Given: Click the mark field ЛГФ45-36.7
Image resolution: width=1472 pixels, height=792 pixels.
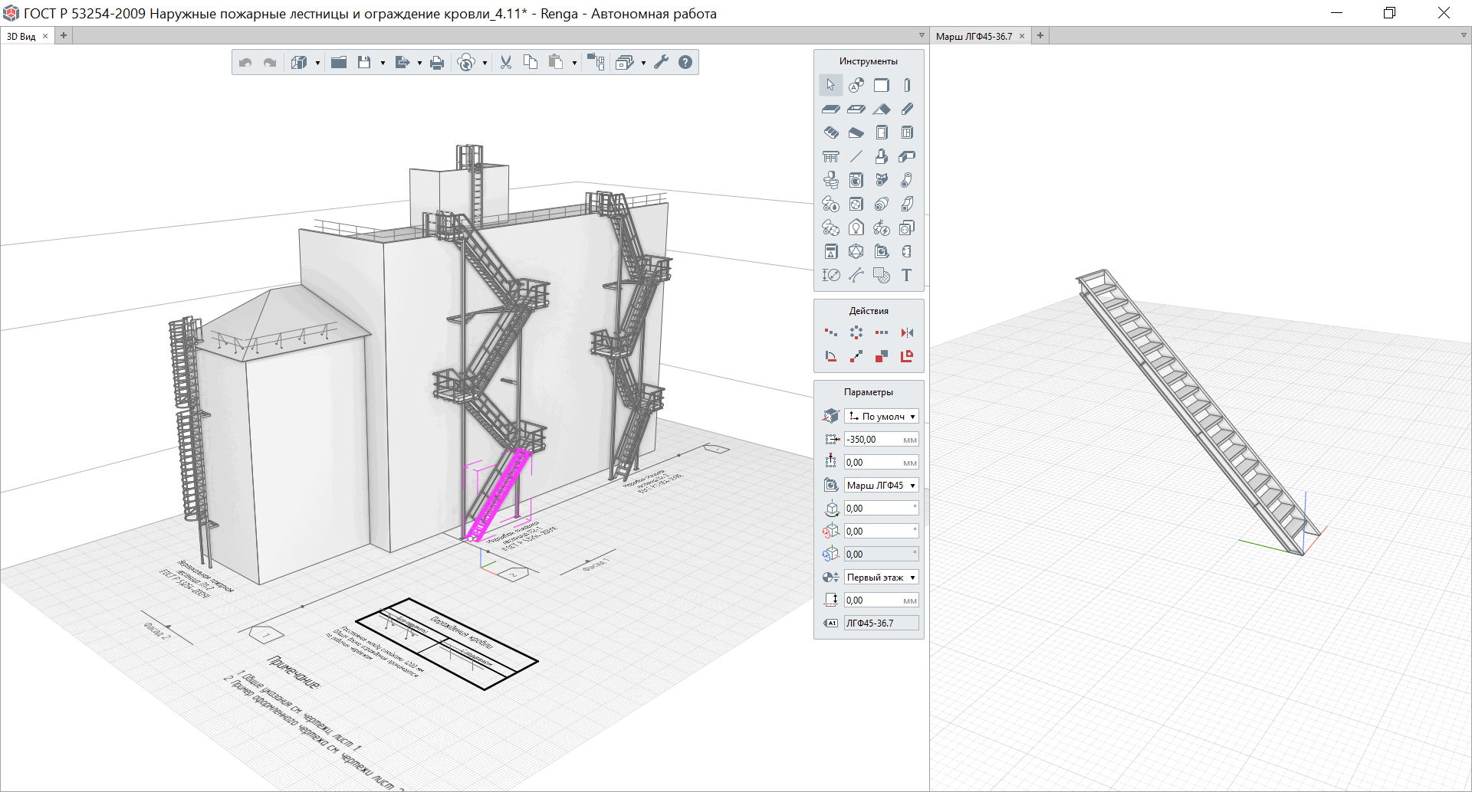Looking at the screenshot, I should click(882, 623).
